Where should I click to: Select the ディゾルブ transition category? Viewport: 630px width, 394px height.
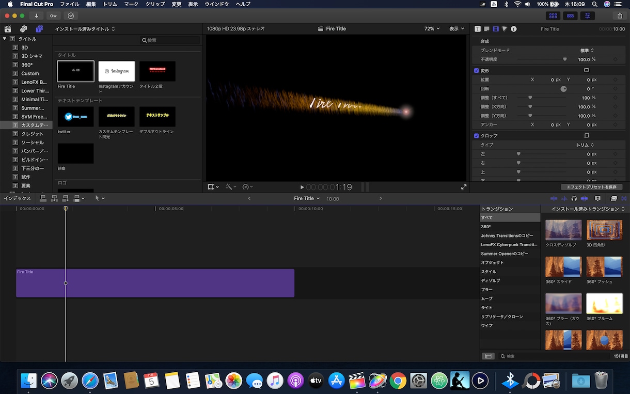(491, 280)
